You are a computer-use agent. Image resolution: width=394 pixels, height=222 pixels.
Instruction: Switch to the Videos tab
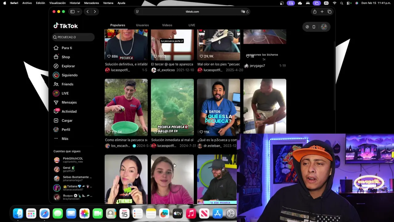tap(167, 25)
